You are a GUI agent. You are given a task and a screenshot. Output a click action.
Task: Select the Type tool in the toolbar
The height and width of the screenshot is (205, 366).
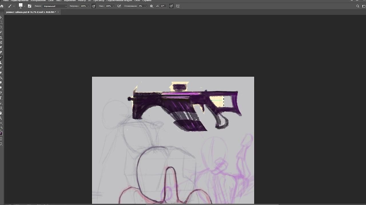point(1,98)
